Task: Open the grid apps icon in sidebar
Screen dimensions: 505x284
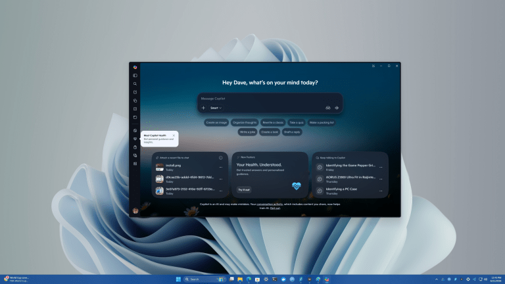Action: pyautogui.click(x=135, y=164)
